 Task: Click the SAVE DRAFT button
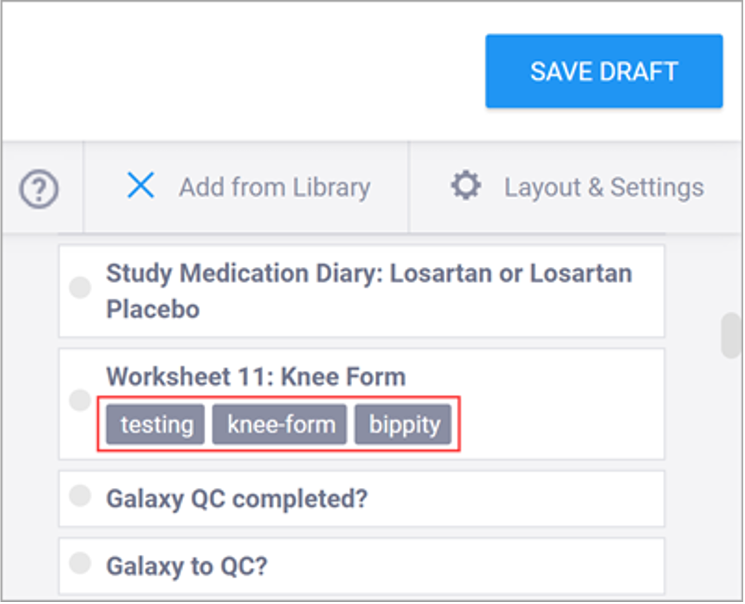[x=603, y=71]
